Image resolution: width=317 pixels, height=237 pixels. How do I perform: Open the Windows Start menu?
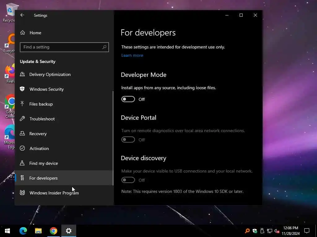pos(7,231)
